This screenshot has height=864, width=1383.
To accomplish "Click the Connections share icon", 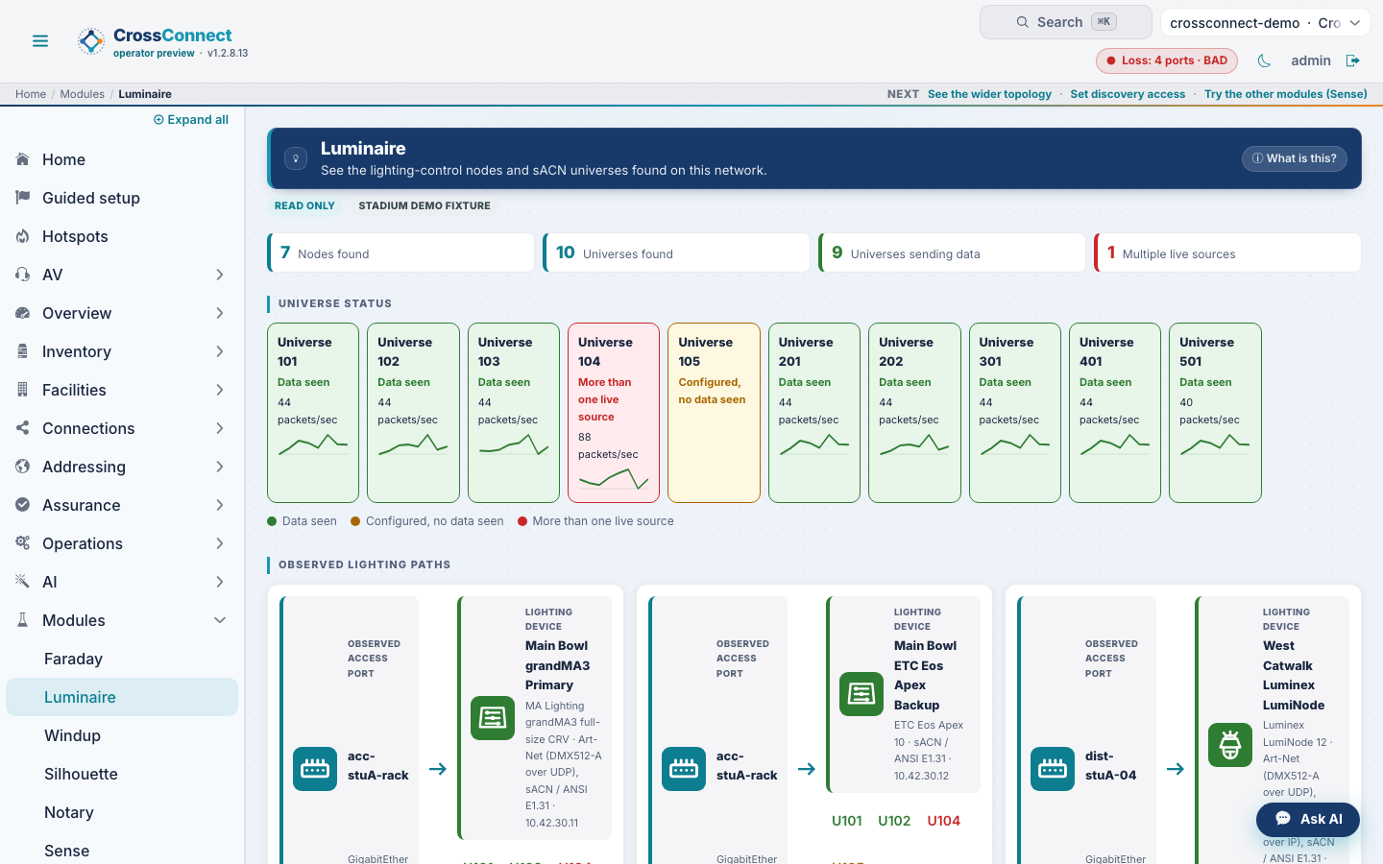I will [x=22, y=428].
